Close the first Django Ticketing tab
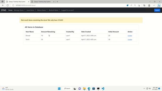Image resolution: width=162 pixels, height=91 pixels. [29, 2]
